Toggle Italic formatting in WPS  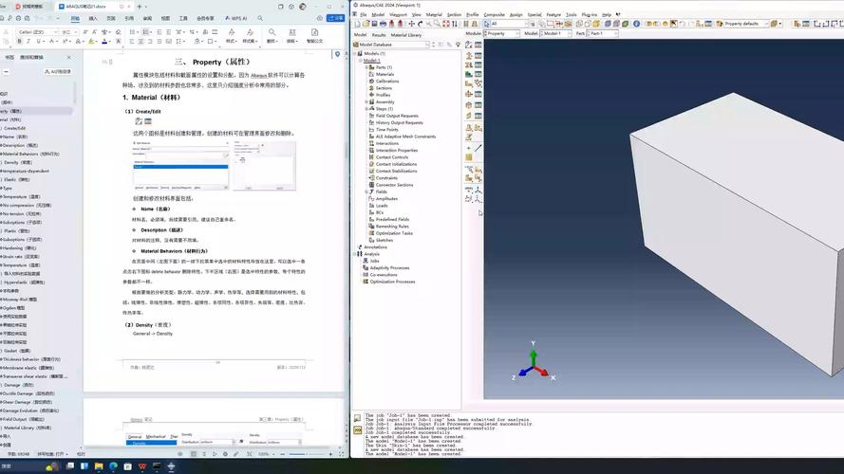[x=28, y=42]
